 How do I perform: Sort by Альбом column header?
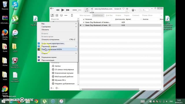(x=145, y=19)
